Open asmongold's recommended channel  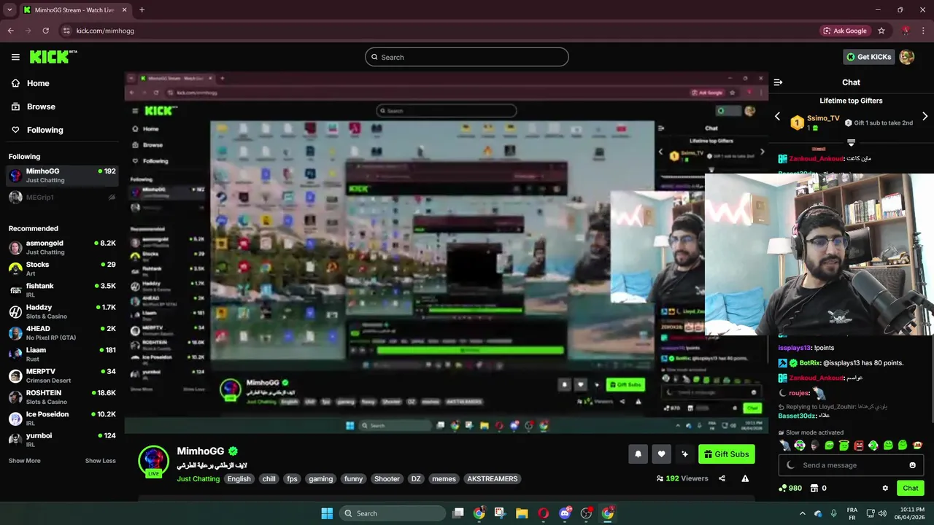coord(61,247)
